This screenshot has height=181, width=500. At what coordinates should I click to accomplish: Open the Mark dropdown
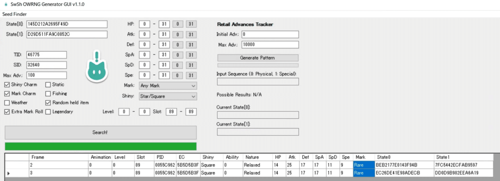[168, 86]
